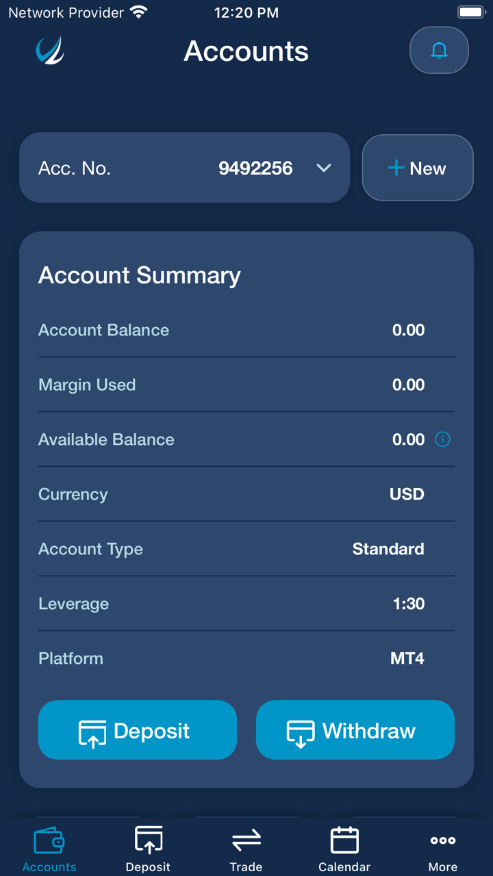This screenshot has width=493, height=876.
Task: Tap the Leverage 1:30 value
Action: 409,604
